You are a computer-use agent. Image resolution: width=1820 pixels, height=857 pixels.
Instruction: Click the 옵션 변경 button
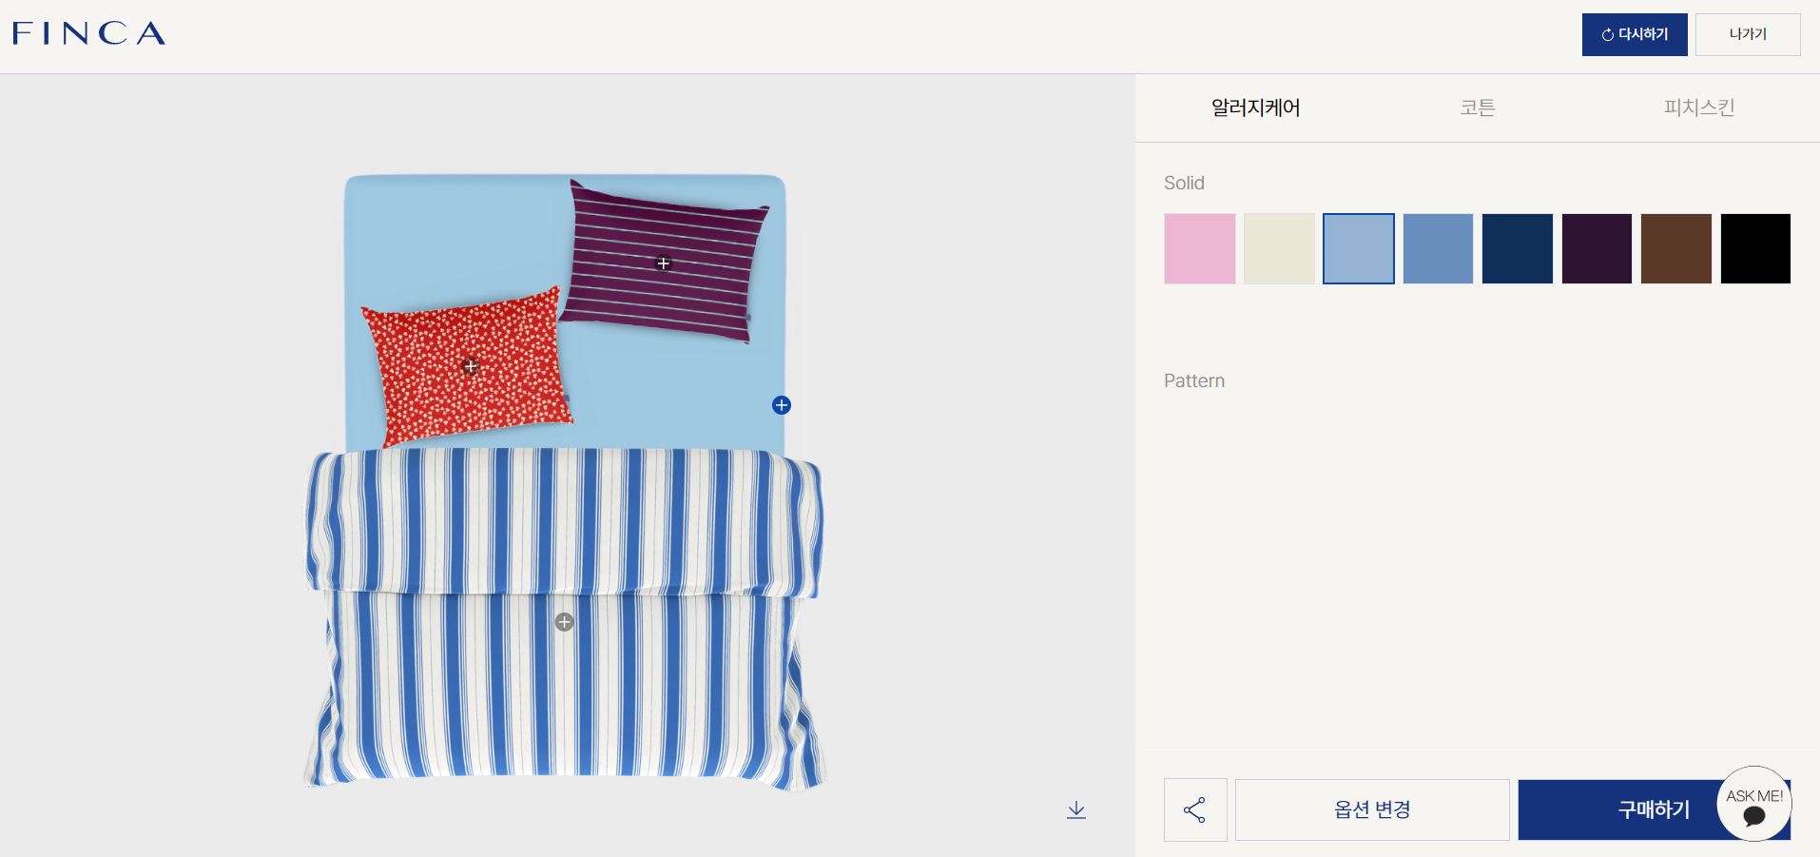(x=1371, y=809)
